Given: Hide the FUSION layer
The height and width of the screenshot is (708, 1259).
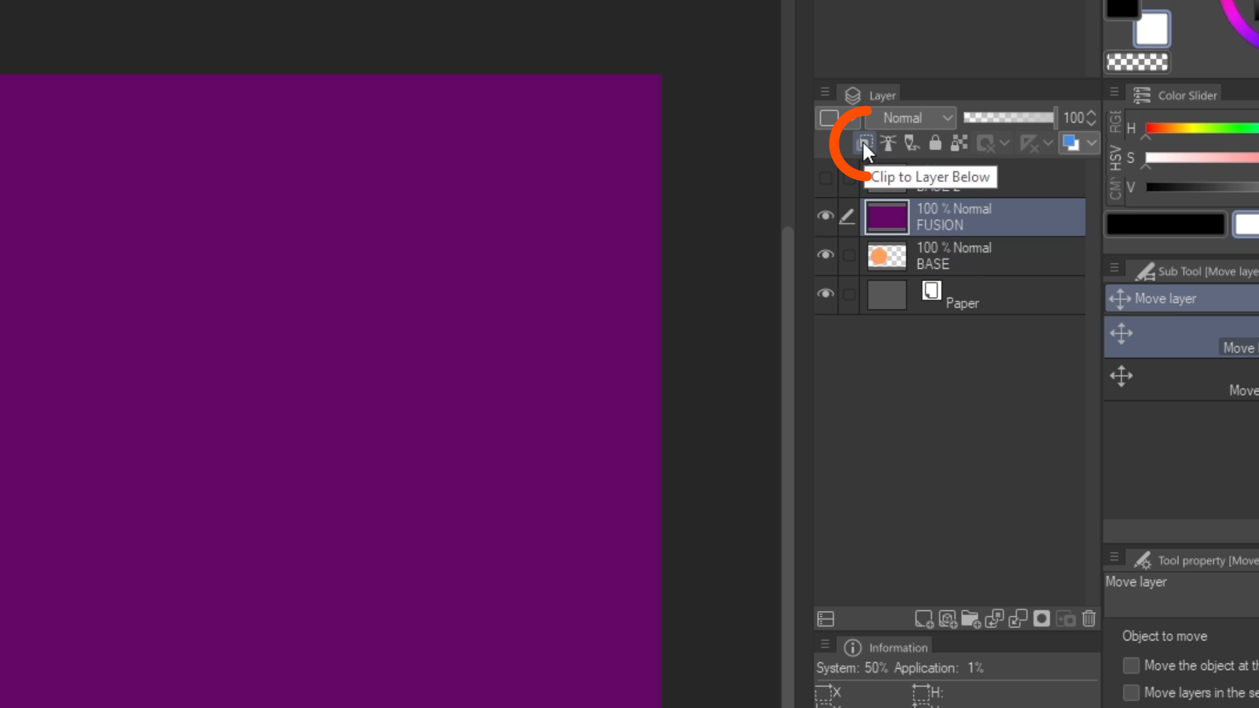Looking at the screenshot, I should point(826,216).
